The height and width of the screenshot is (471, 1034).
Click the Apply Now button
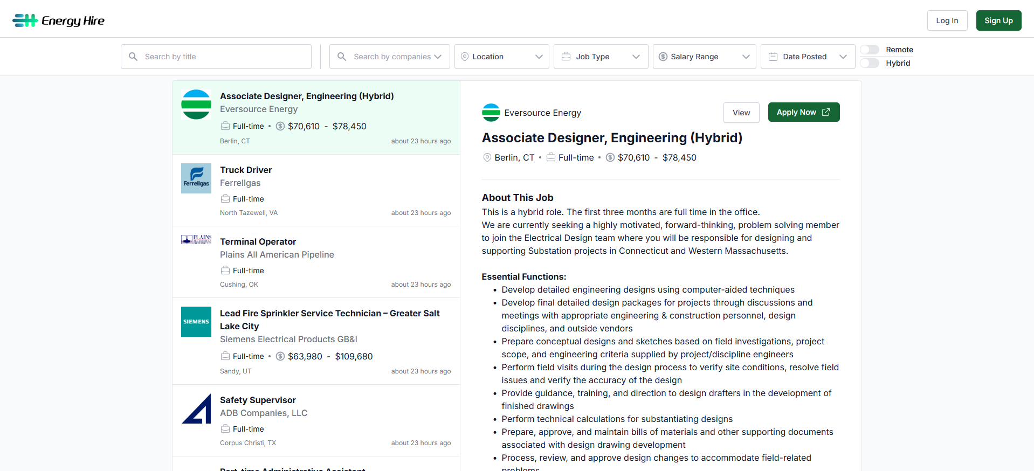click(x=804, y=112)
